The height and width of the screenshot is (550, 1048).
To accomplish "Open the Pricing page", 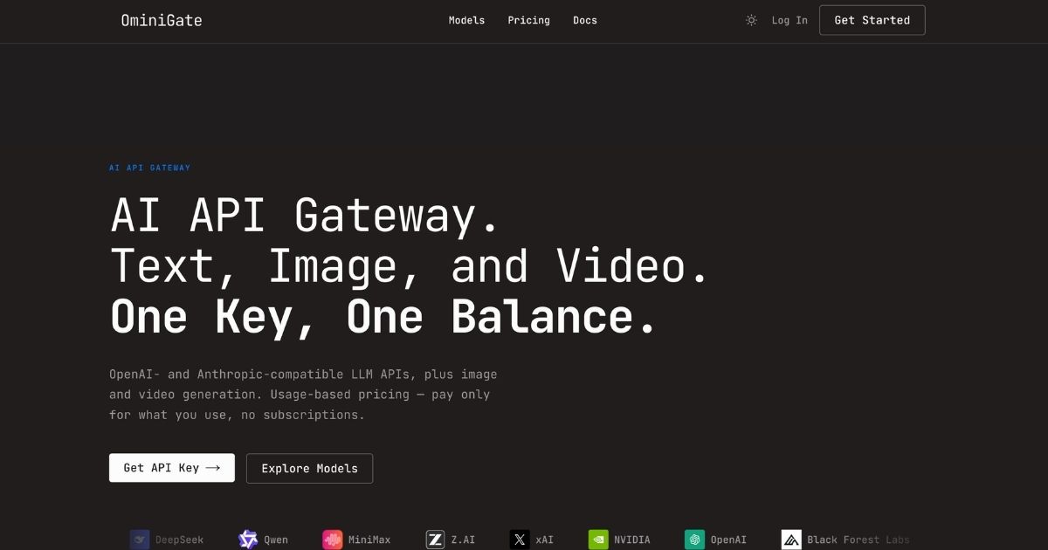I will [x=528, y=20].
